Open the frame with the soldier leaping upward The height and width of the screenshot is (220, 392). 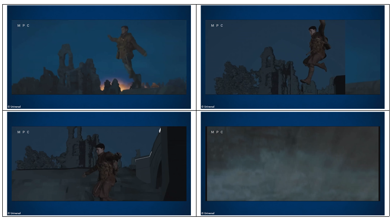[x=292, y=57]
